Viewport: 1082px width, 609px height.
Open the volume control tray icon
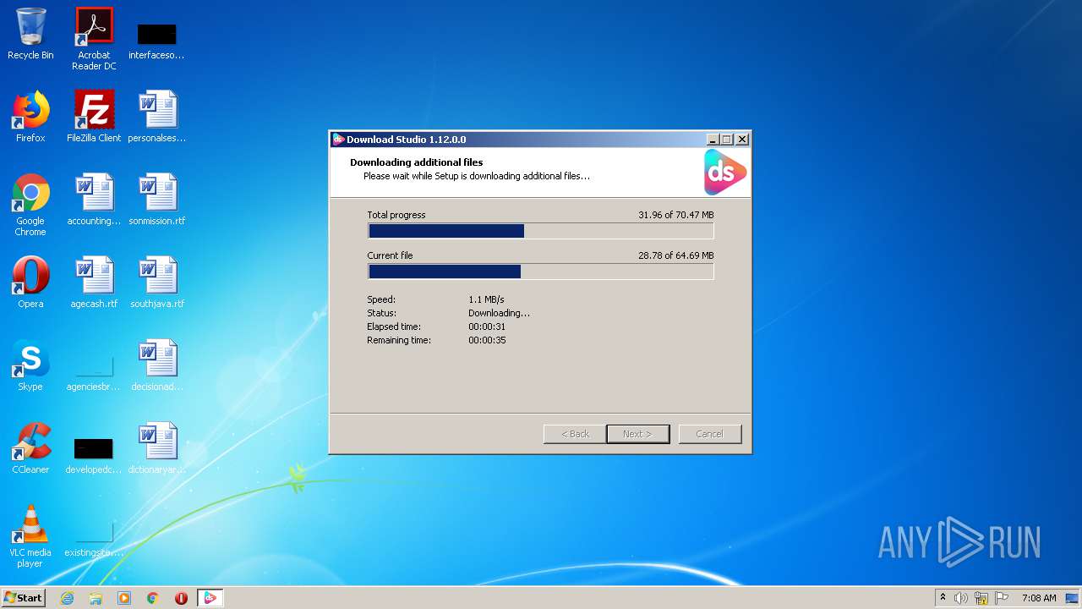pyautogui.click(x=961, y=598)
